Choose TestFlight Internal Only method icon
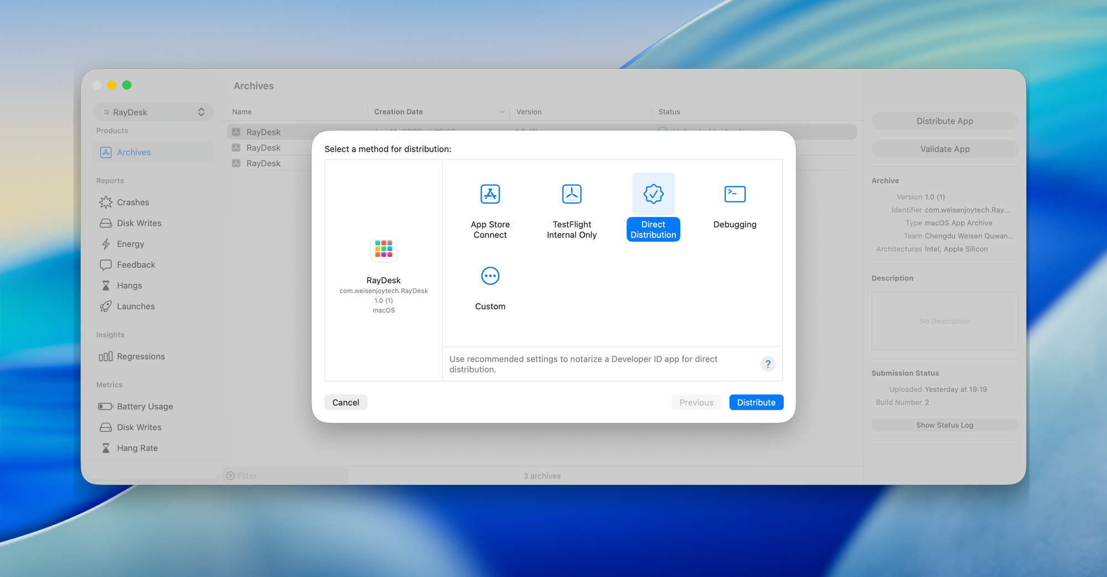The width and height of the screenshot is (1107, 577). coord(571,194)
